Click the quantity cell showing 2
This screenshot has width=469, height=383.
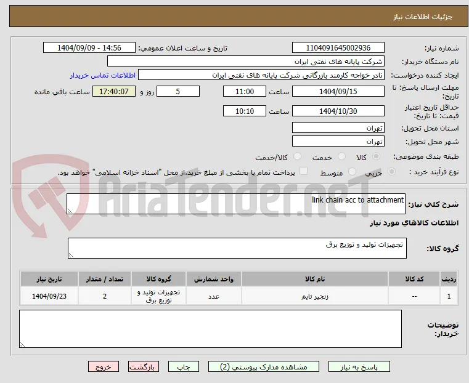104,296
